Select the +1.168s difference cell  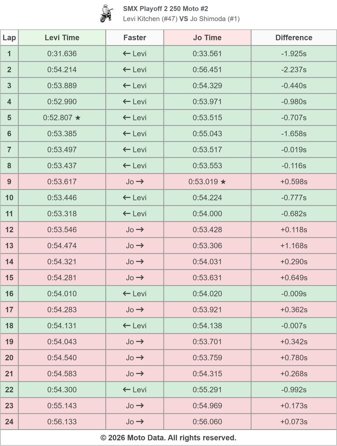(294, 246)
